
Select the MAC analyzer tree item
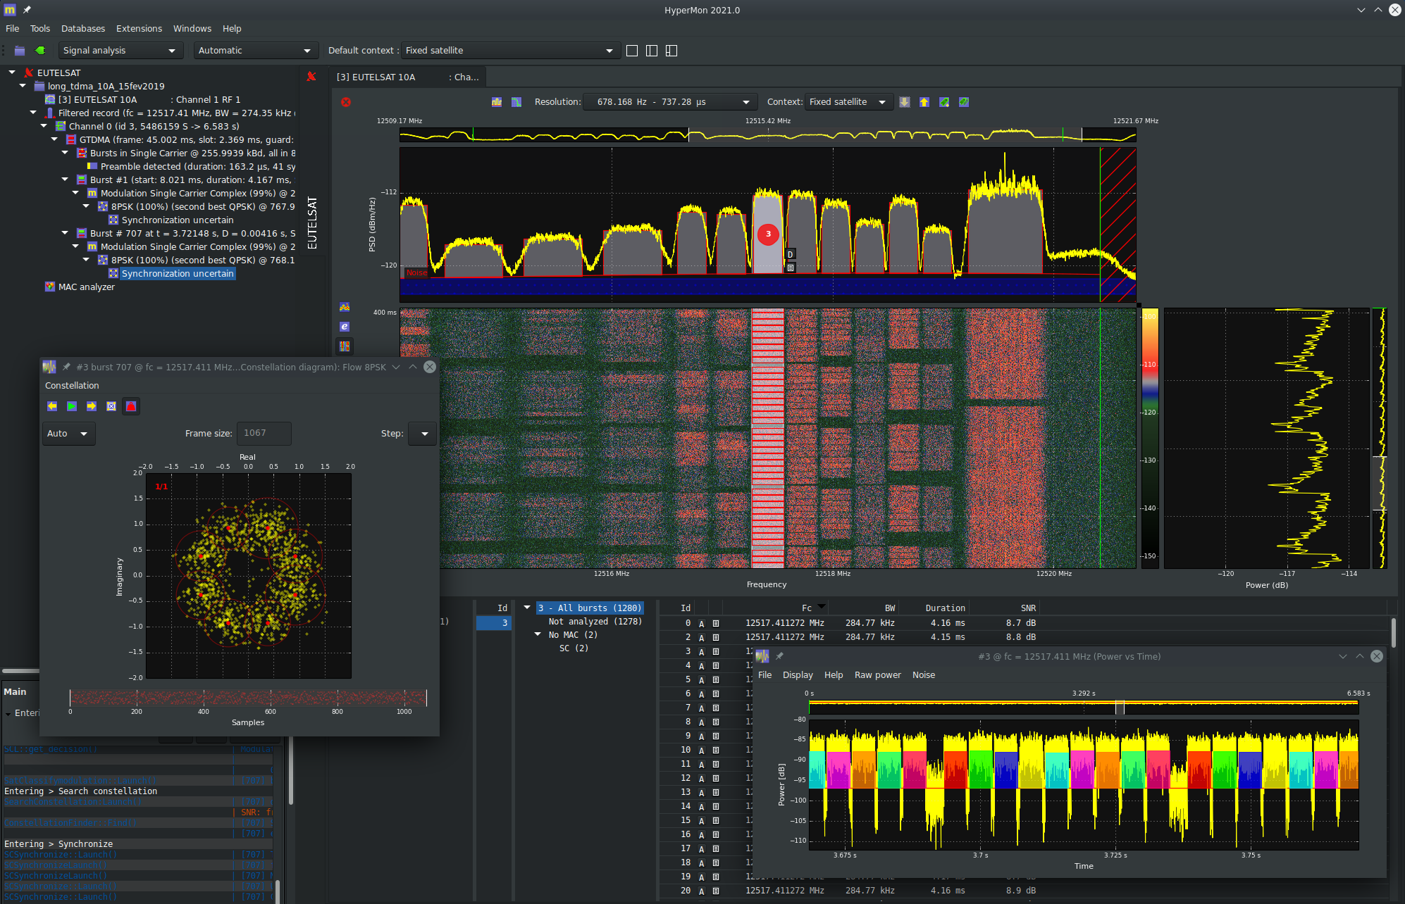pyautogui.click(x=86, y=287)
